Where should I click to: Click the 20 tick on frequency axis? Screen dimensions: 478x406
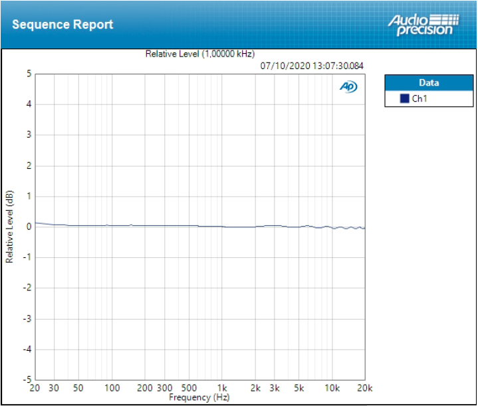tap(35, 388)
